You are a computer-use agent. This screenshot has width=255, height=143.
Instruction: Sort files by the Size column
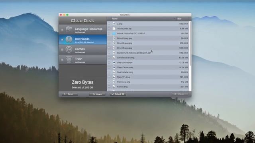(x=182, y=19)
